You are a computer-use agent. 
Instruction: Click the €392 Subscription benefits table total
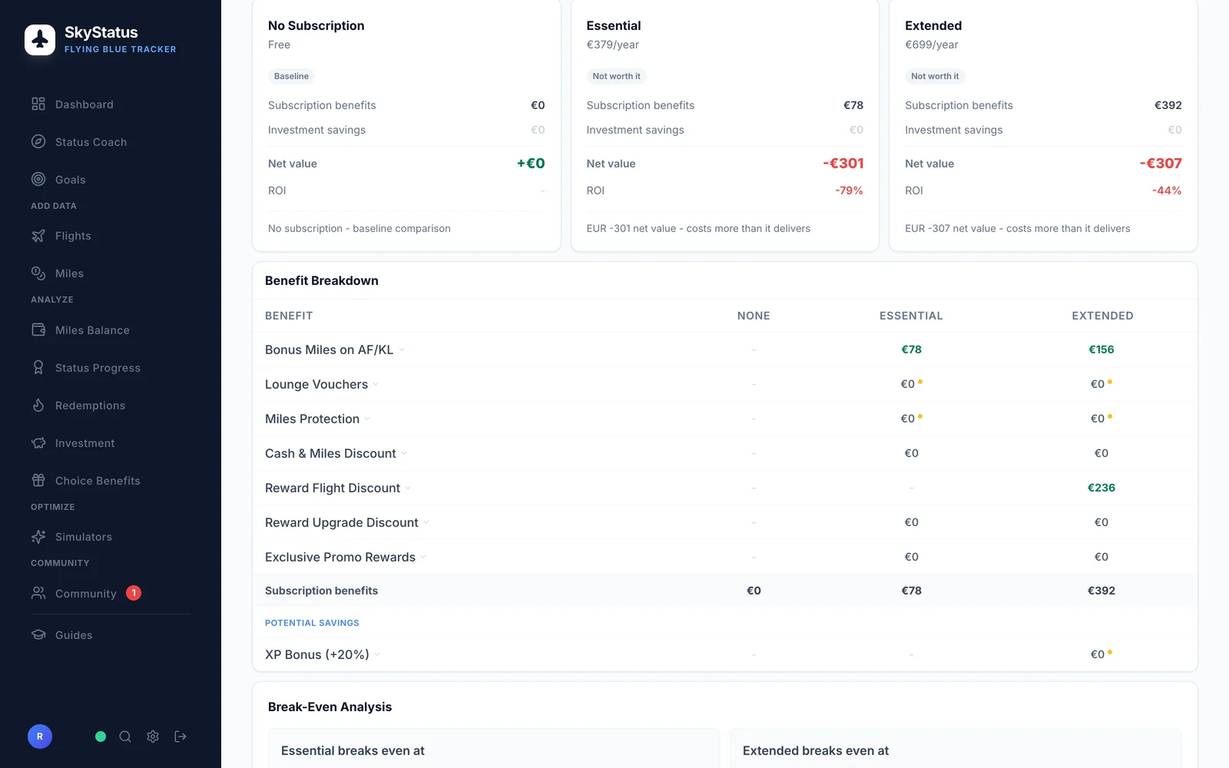[x=1101, y=591]
